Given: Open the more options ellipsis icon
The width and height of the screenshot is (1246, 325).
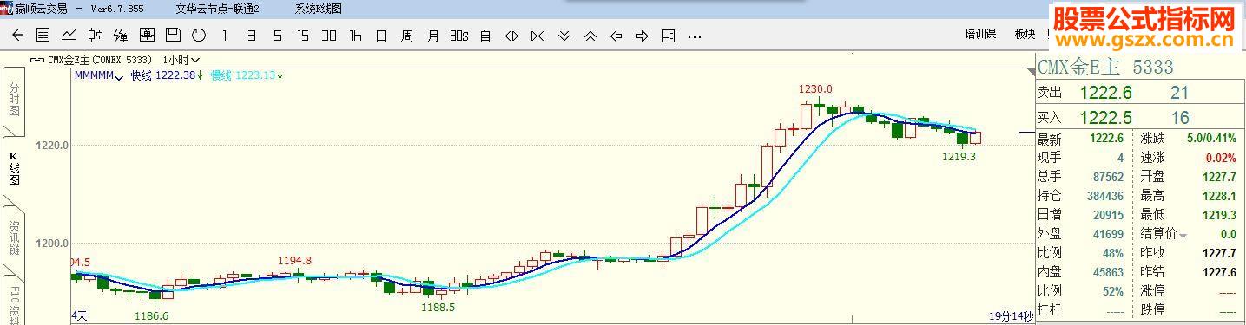Looking at the screenshot, I should [694, 37].
